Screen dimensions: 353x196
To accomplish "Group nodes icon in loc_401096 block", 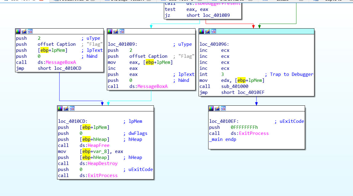I will 214,31.
